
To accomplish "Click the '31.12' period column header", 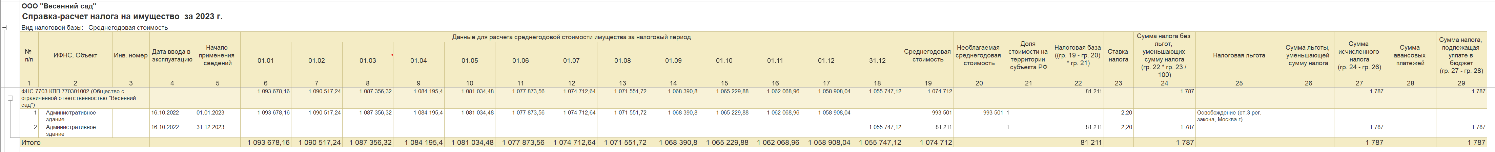I will 877,61.
